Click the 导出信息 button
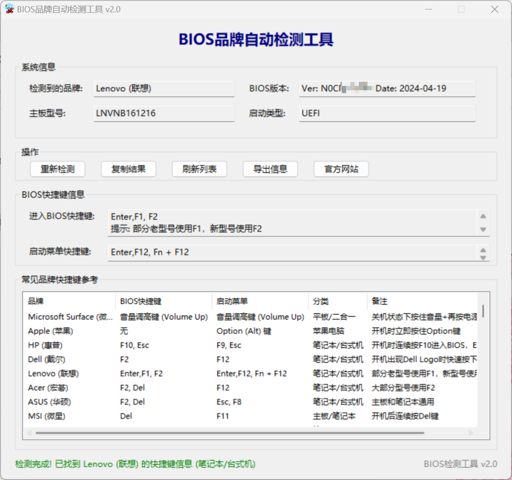Screen dimensions: 512x480 pos(270,169)
